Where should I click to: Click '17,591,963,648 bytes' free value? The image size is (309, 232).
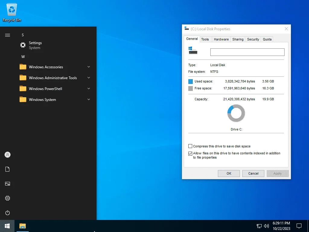click(x=239, y=88)
